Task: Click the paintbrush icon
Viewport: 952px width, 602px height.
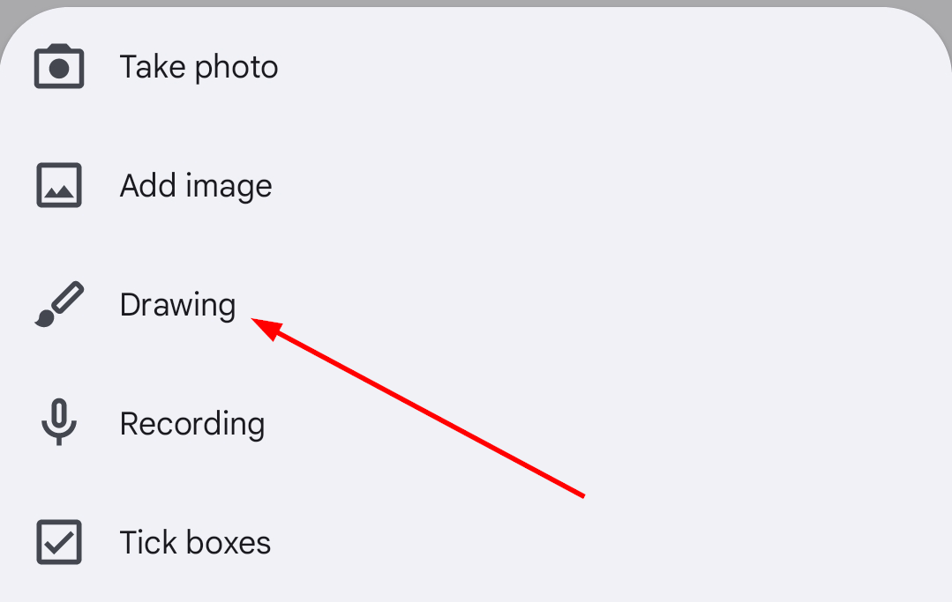Action: point(59,305)
